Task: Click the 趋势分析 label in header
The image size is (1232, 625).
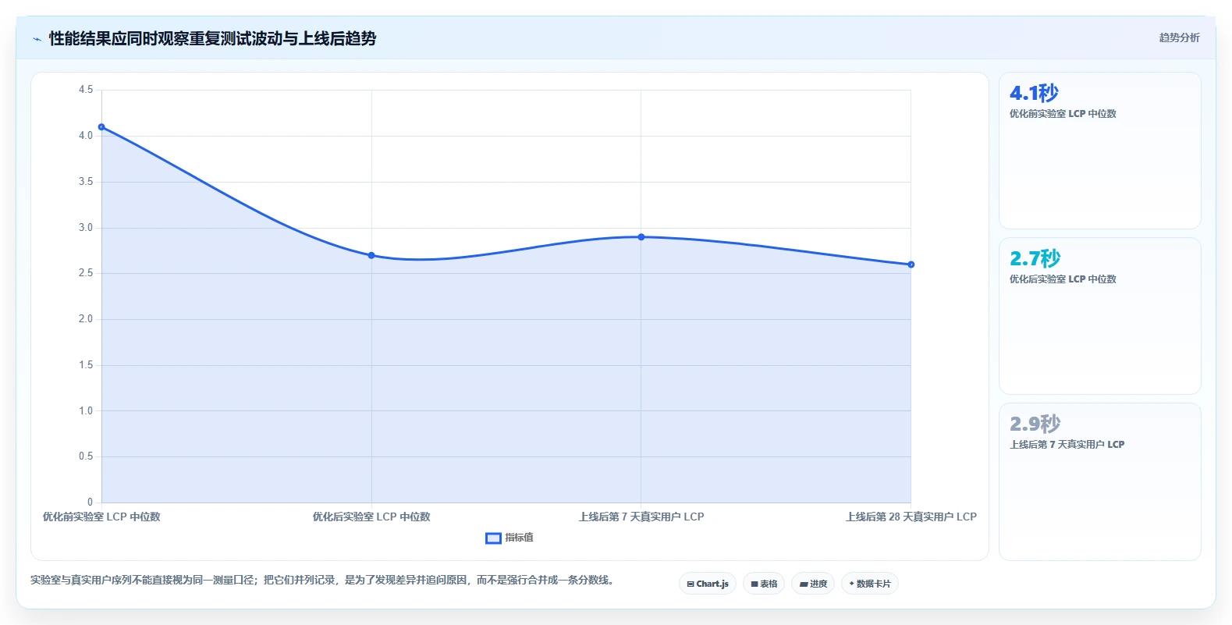Action: (x=1179, y=37)
